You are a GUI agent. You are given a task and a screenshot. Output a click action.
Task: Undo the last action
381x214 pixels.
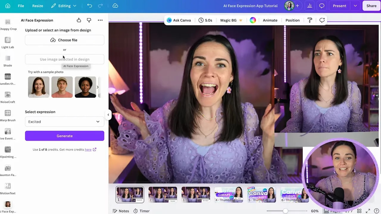click(90, 6)
